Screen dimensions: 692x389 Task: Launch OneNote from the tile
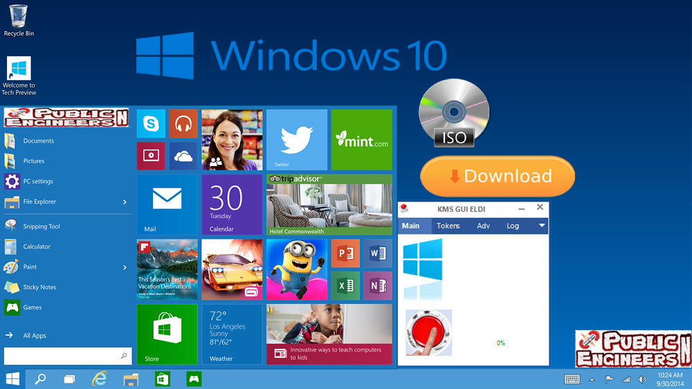378,286
